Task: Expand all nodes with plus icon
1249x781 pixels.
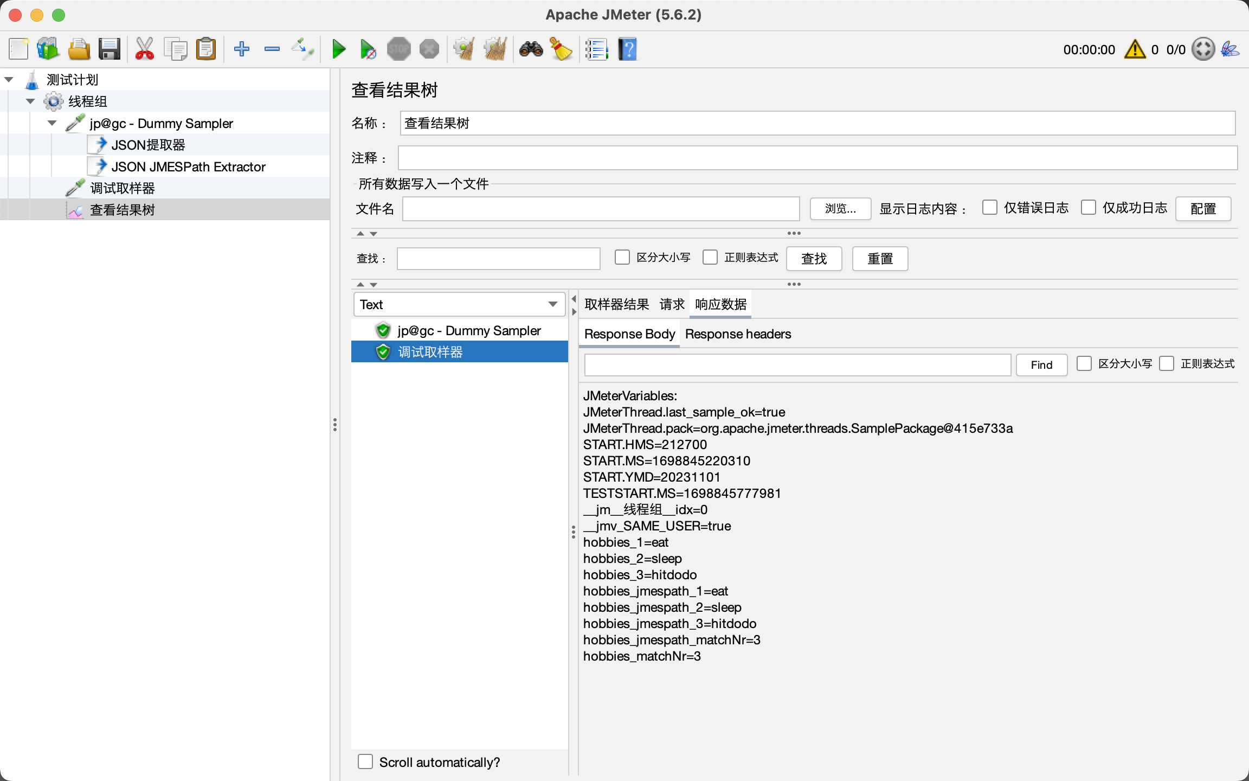Action: pos(242,49)
